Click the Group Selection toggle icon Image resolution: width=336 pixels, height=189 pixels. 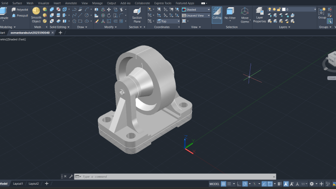(330, 21)
